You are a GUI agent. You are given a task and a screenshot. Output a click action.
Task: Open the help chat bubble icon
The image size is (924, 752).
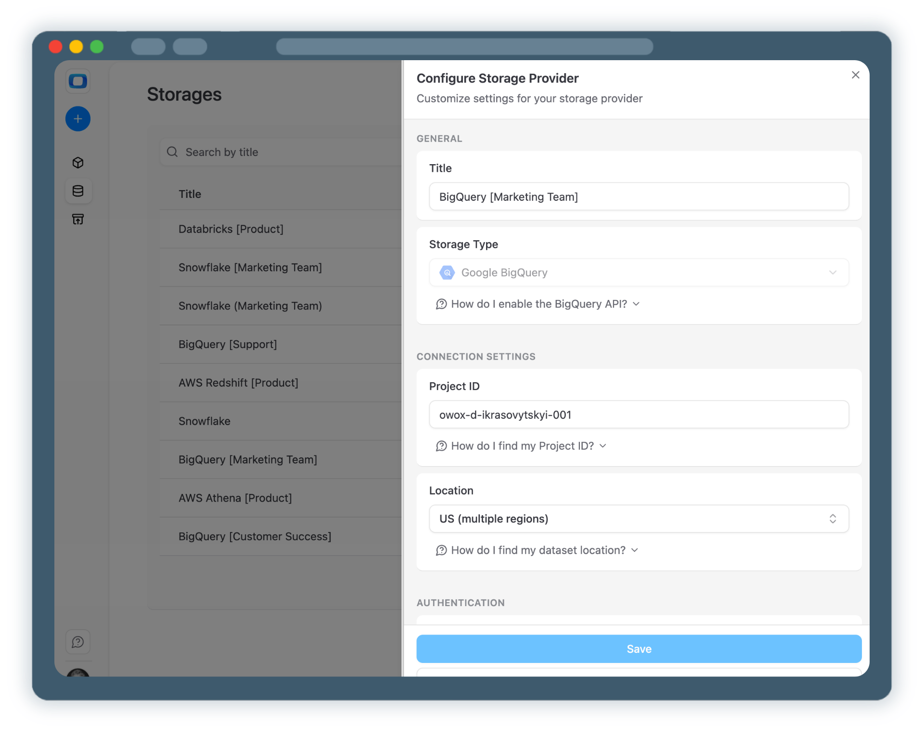tap(77, 641)
